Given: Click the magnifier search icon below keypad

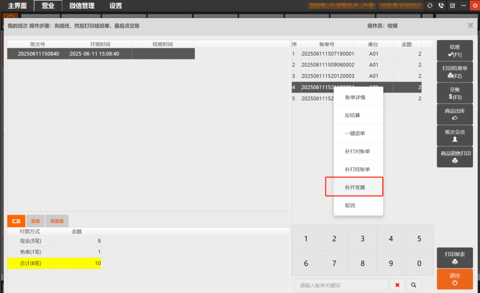Looking at the screenshot, I should pos(413,285).
